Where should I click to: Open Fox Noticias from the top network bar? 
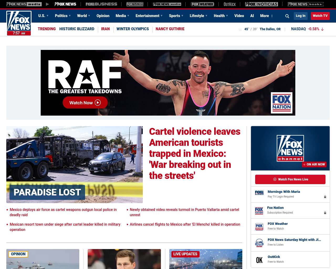point(261,4)
